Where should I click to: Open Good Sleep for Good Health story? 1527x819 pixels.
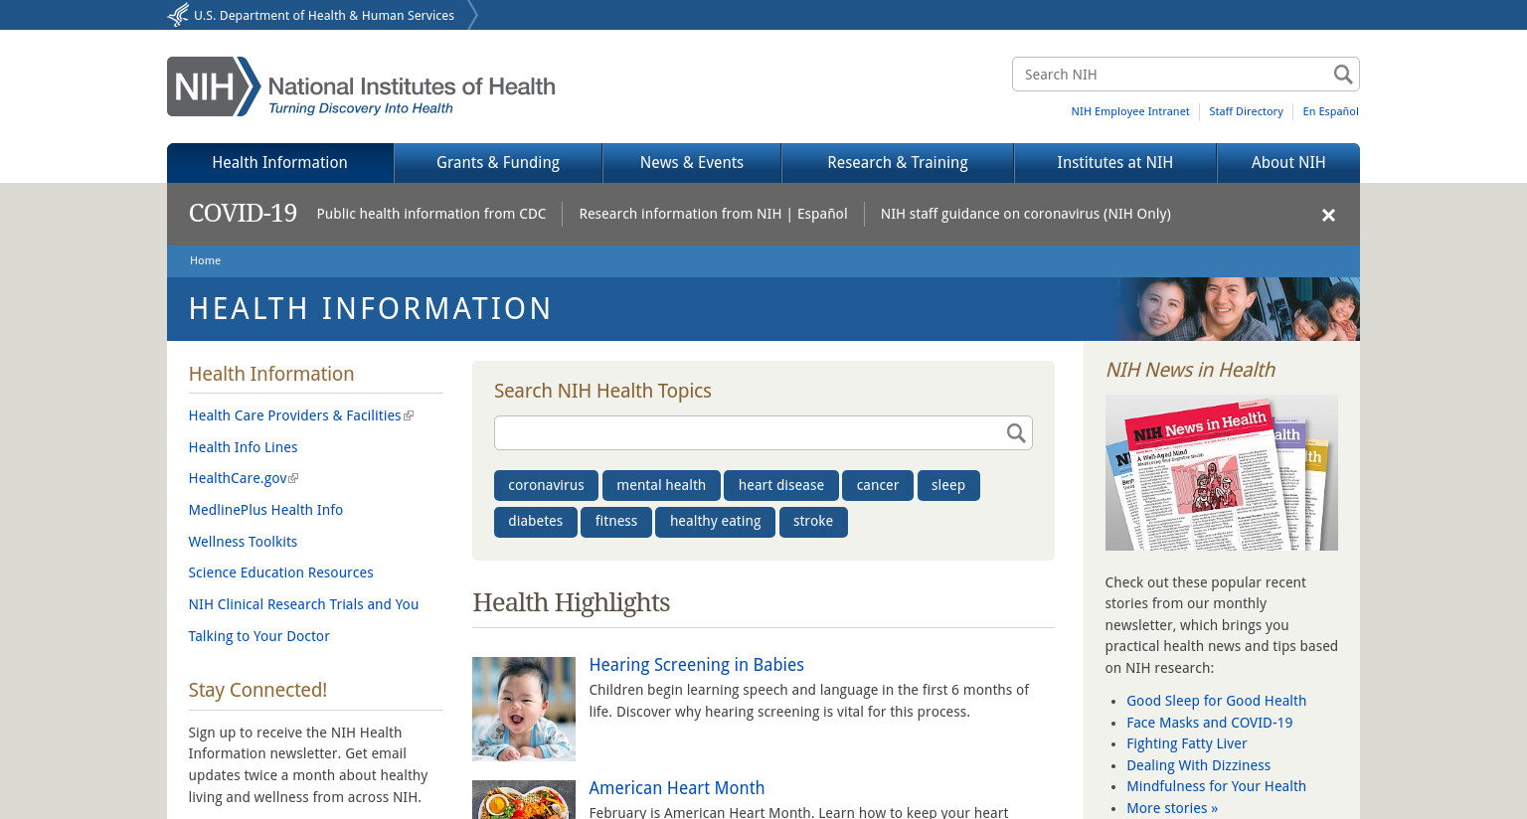(x=1216, y=701)
